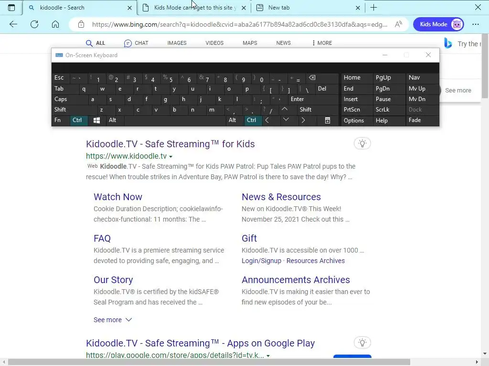489x366 pixels.
Task: Open Kidoodle.TV - Safe Streaming for Kids result
Action: [x=170, y=144]
